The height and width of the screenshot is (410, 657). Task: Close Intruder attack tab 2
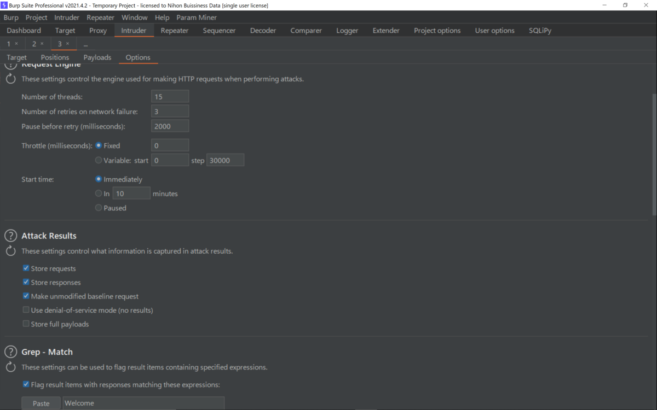(x=42, y=44)
